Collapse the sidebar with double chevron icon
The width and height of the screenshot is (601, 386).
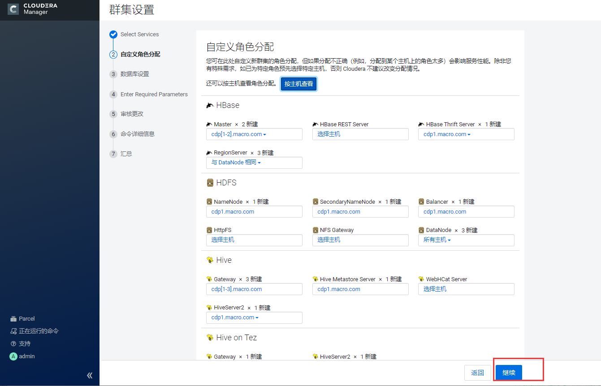click(x=90, y=375)
